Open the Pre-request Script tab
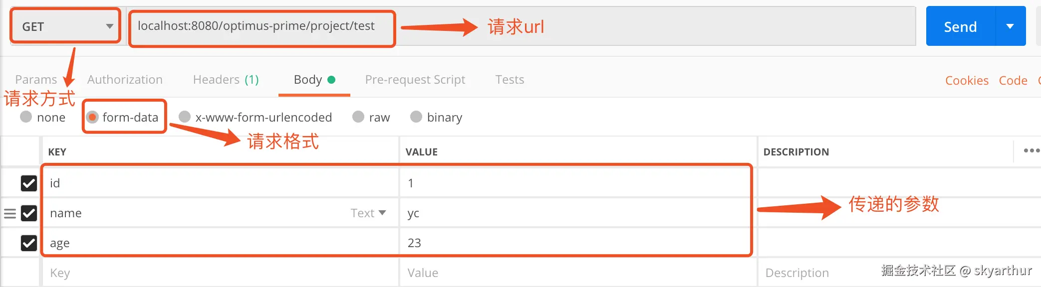Viewport: 1041px width, 287px height. (x=415, y=80)
